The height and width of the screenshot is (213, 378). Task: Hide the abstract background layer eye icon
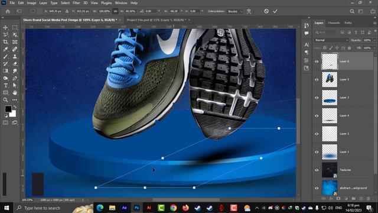[x=317, y=188]
